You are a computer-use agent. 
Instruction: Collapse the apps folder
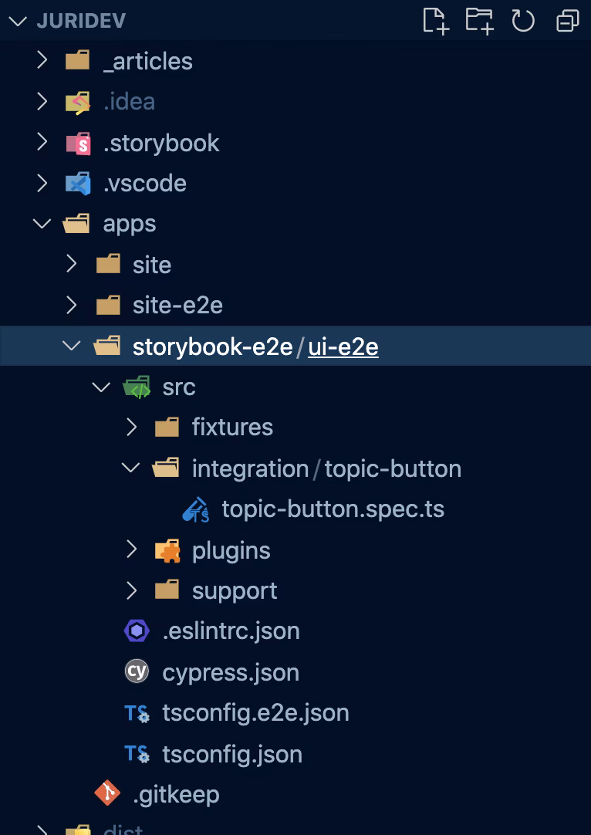[42, 224]
